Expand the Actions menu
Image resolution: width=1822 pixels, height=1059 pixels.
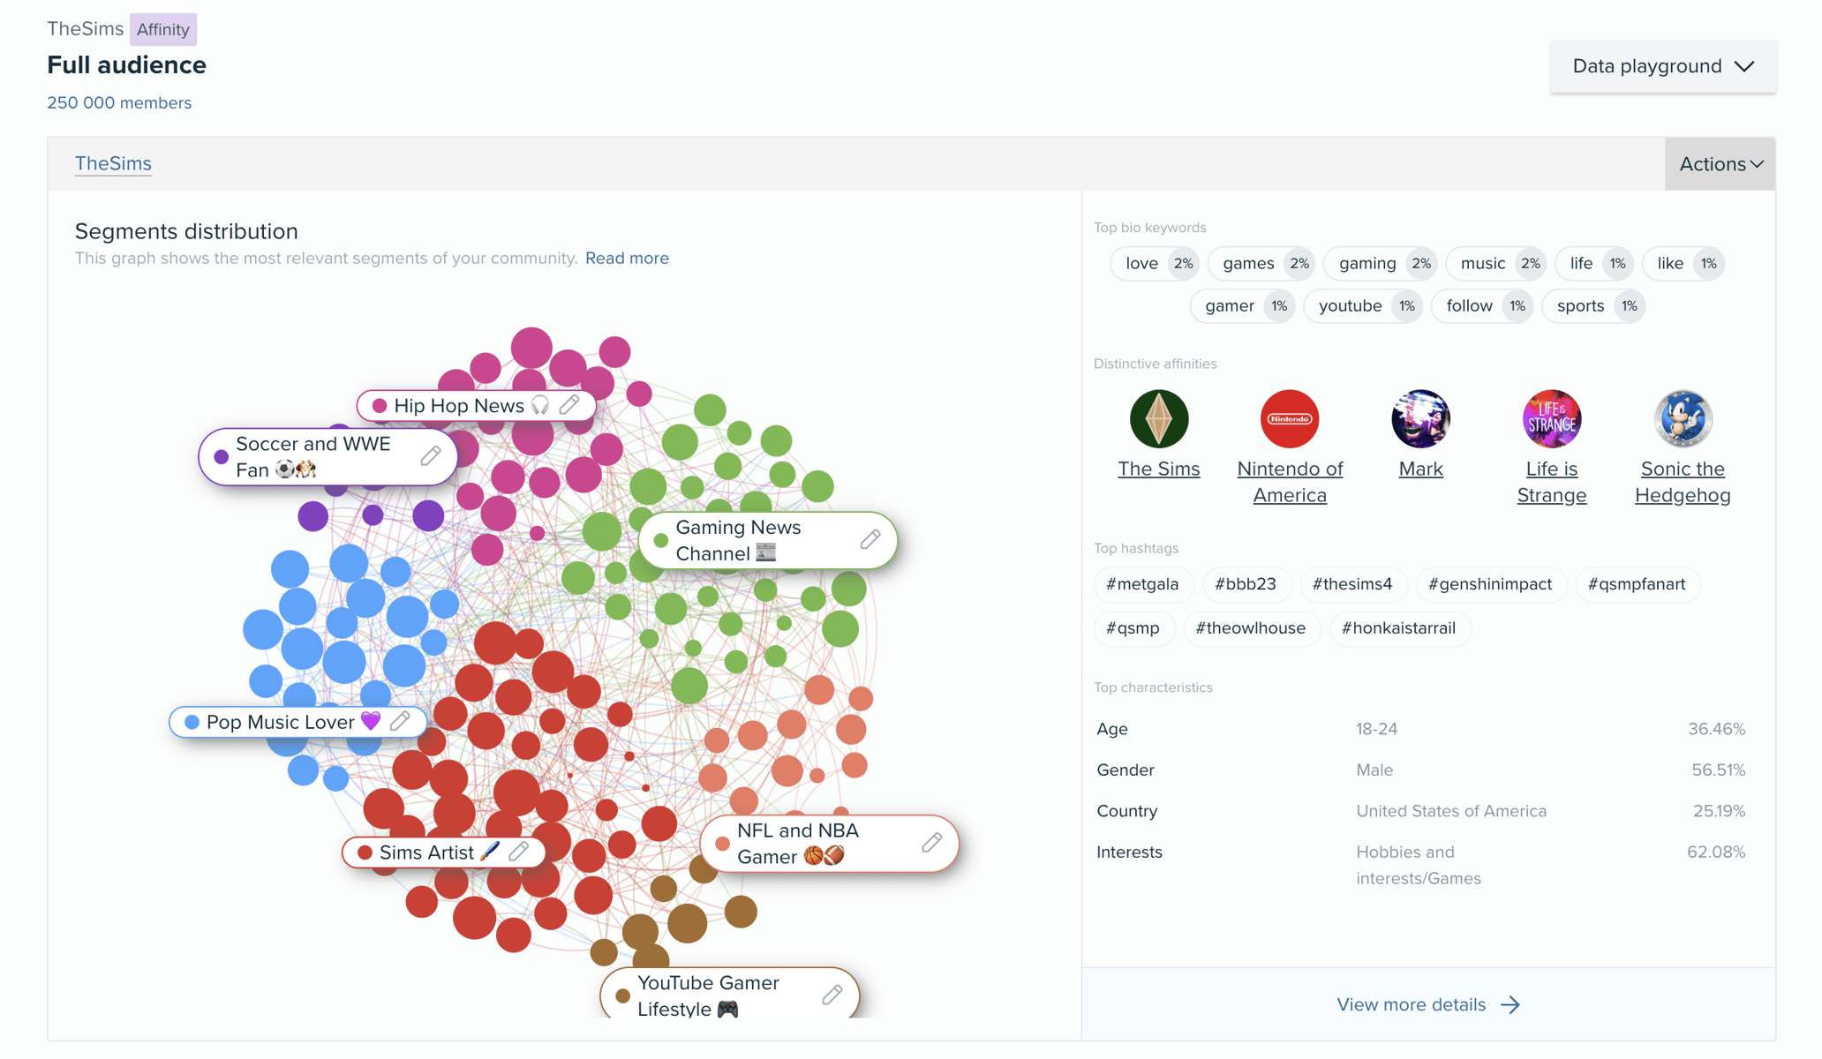[x=1719, y=163]
